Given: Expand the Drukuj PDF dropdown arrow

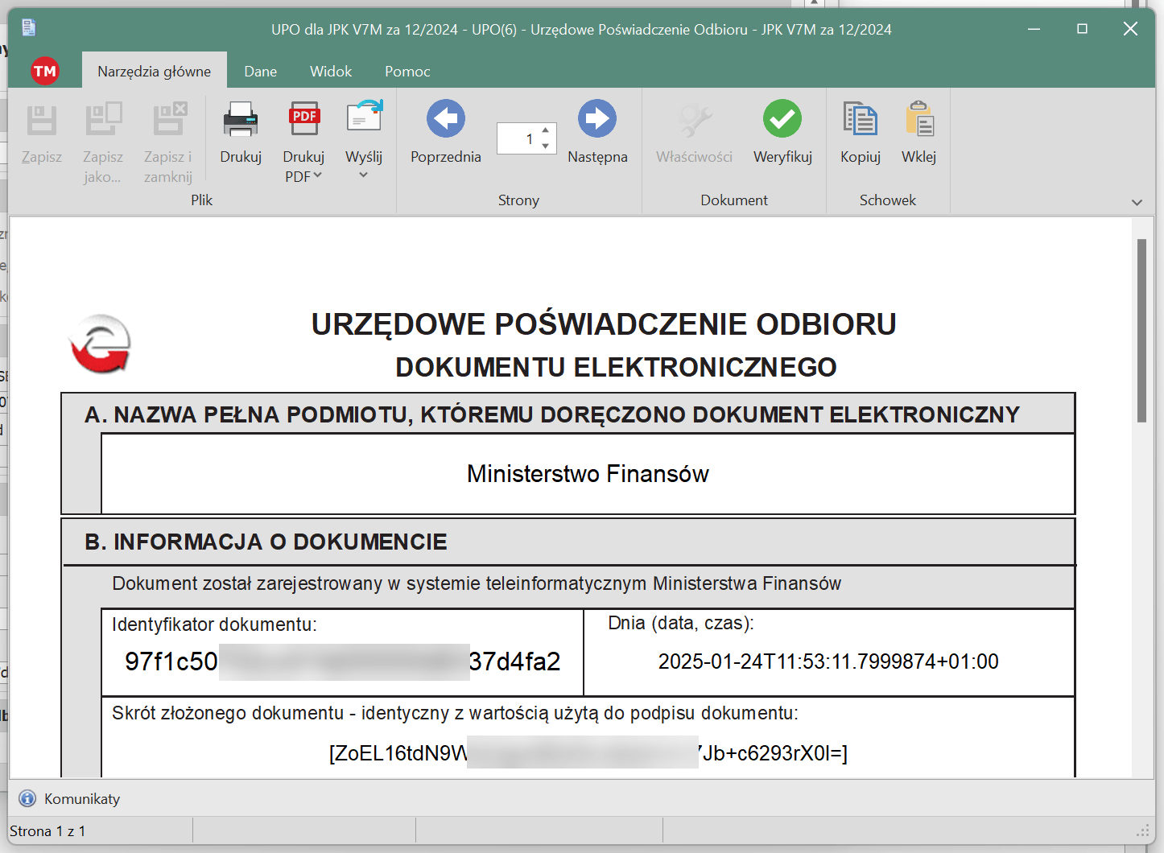Looking at the screenshot, I should click(318, 175).
